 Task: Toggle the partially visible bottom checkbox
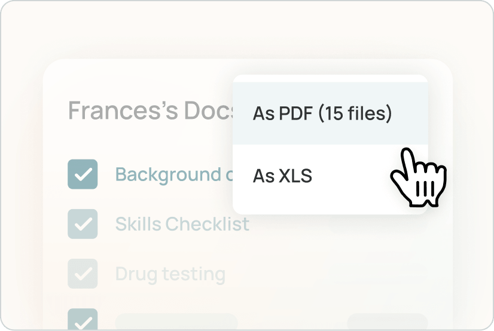(x=83, y=320)
